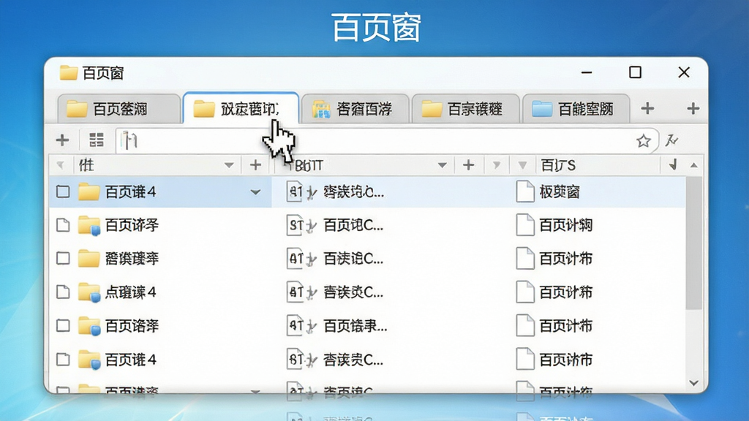Click the location icon inside the address bar

(x=129, y=141)
